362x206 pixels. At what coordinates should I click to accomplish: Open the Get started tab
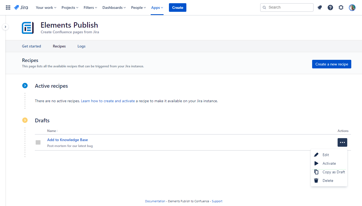31,46
